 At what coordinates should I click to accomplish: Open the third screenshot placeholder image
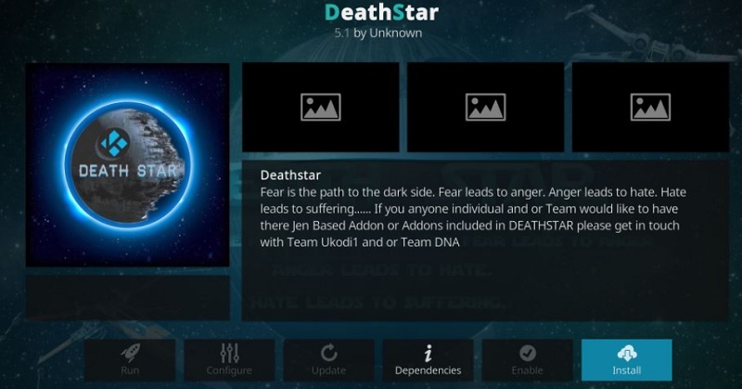[x=650, y=107]
